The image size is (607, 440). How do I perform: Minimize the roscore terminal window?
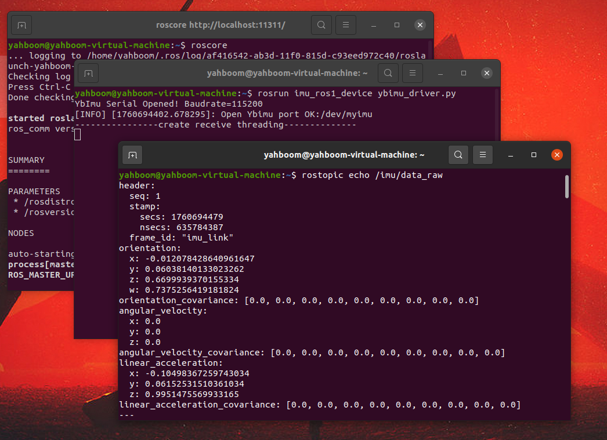(374, 25)
